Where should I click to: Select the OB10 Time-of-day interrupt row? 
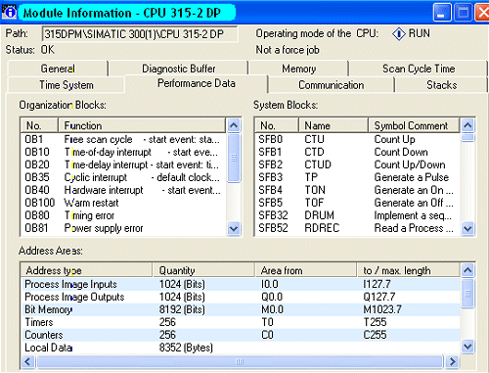point(123,152)
